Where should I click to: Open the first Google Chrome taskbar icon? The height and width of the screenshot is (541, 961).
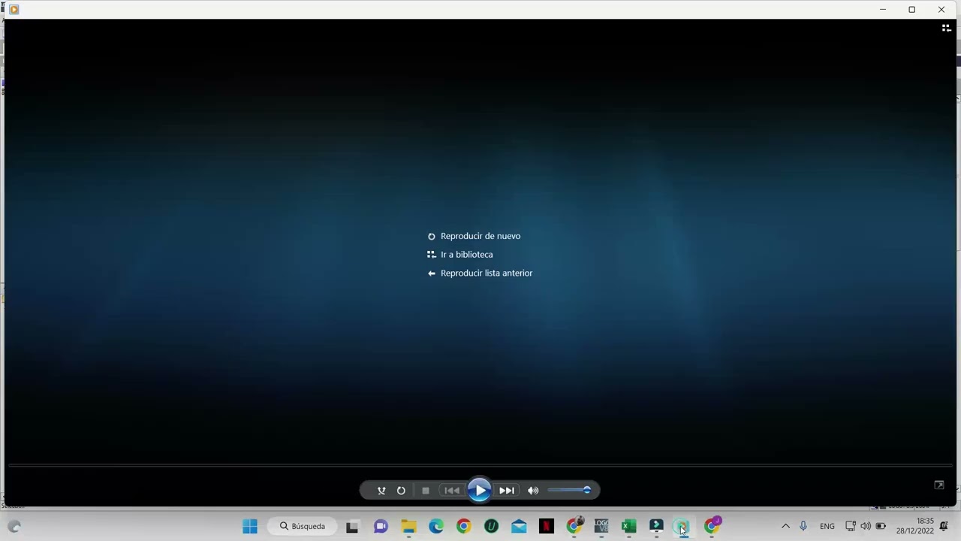(x=464, y=526)
